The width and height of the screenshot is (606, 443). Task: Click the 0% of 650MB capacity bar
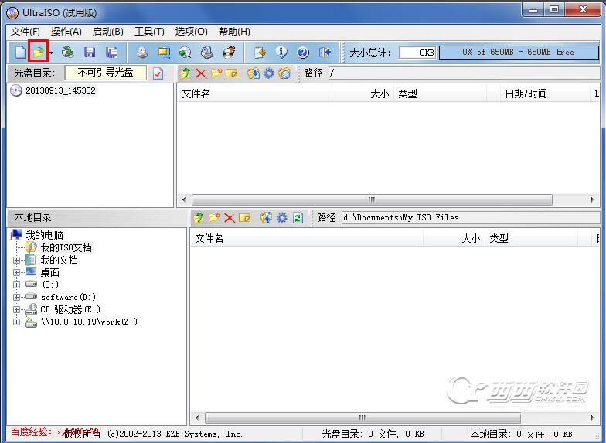[519, 53]
